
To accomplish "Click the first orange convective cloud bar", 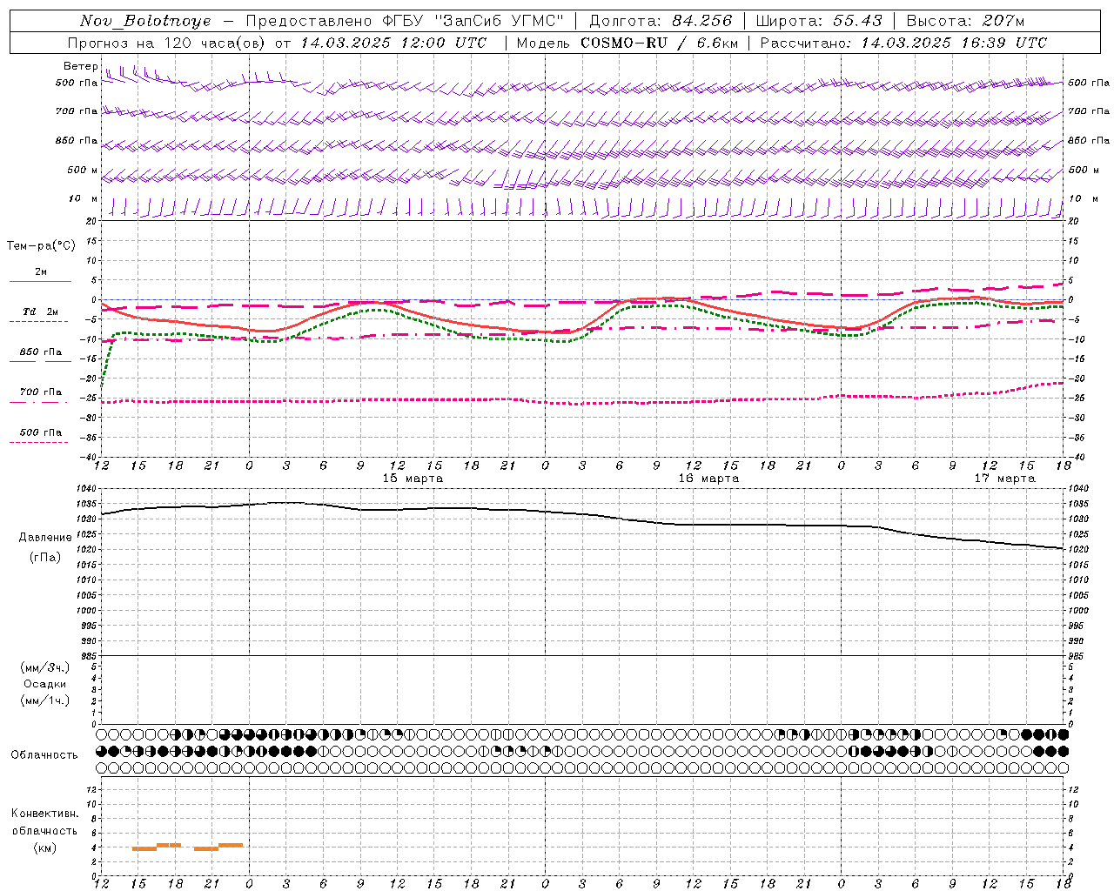I will pyautogui.click(x=144, y=848).
